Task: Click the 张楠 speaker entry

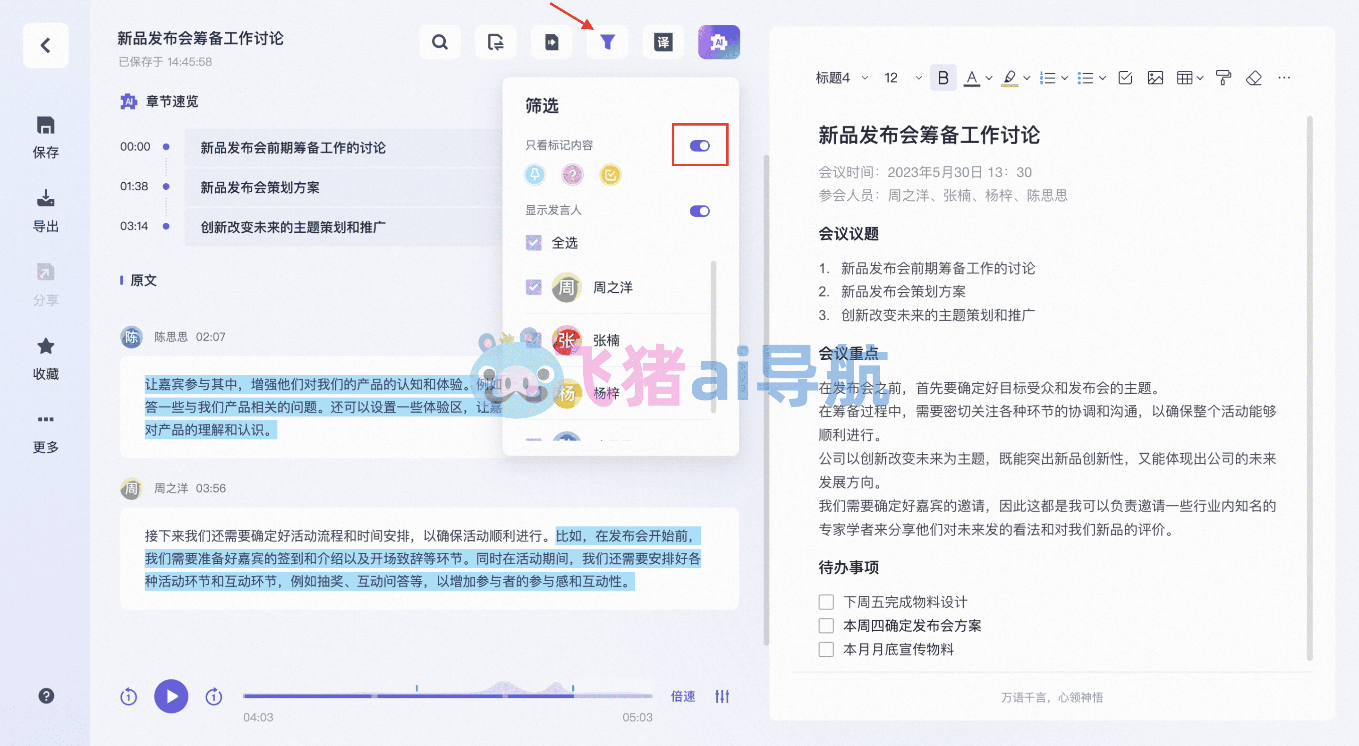Action: [x=617, y=340]
